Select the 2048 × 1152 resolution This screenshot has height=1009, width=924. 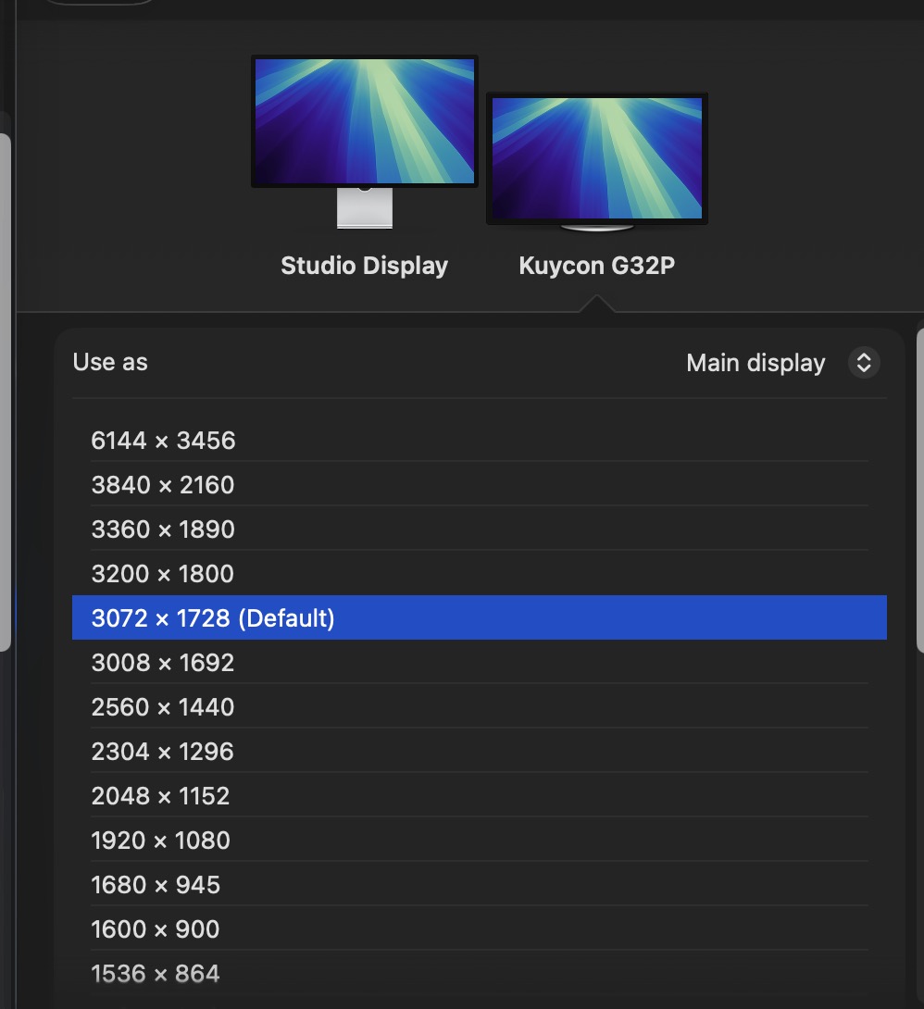161,795
